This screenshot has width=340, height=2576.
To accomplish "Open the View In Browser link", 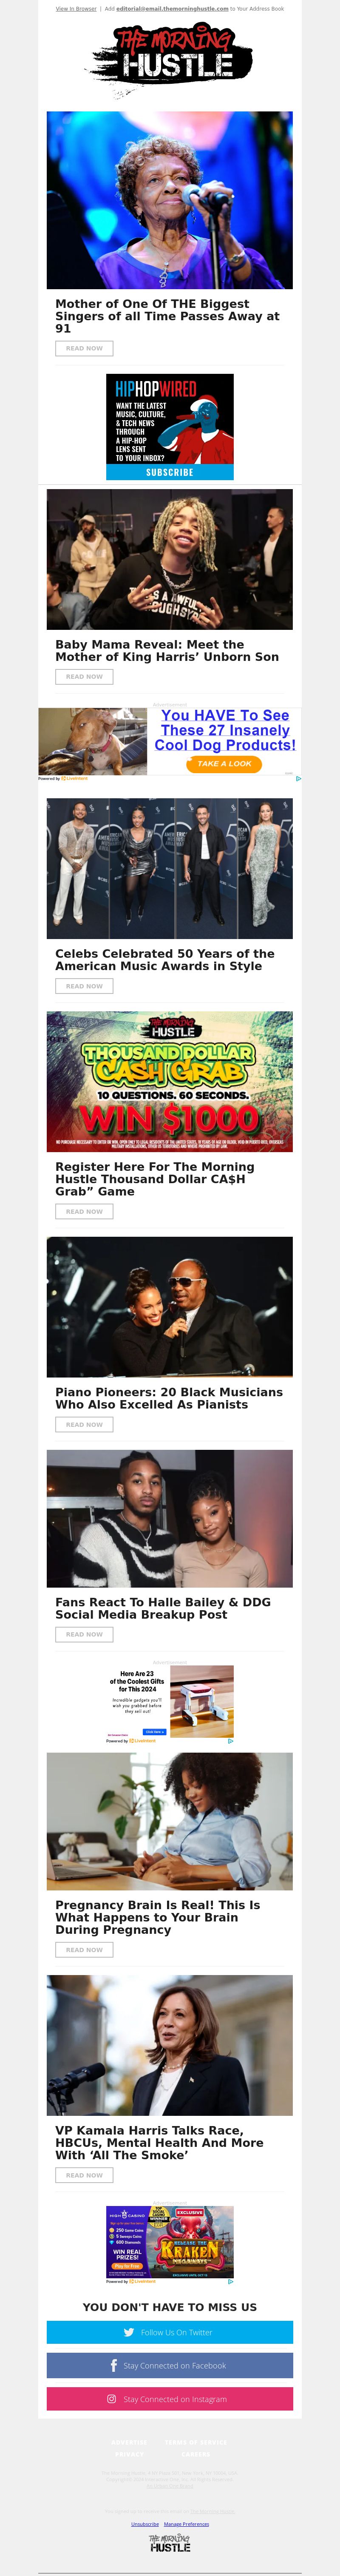I will [76, 8].
